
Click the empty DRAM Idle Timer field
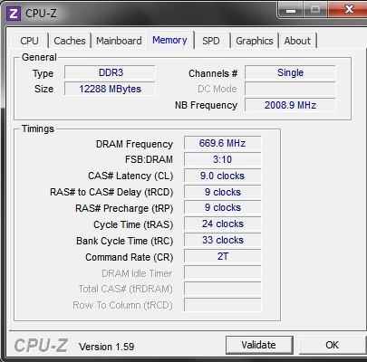tap(223, 272)
